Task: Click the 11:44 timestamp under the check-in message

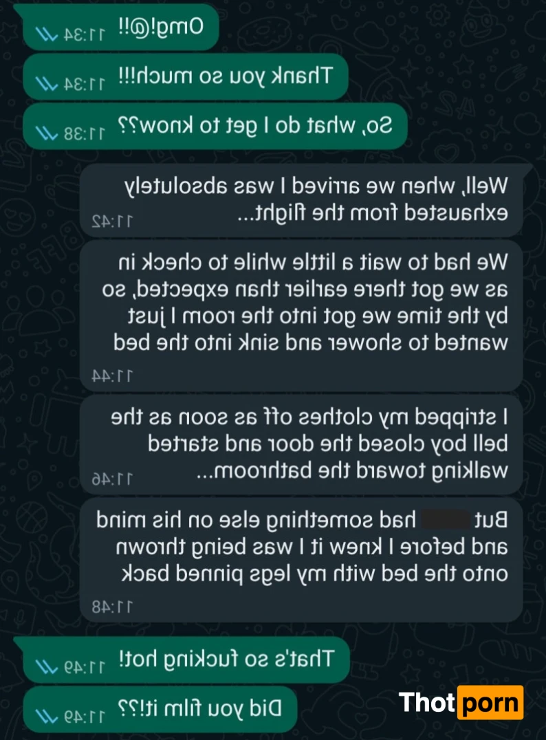Action: [x=112, y=376]
